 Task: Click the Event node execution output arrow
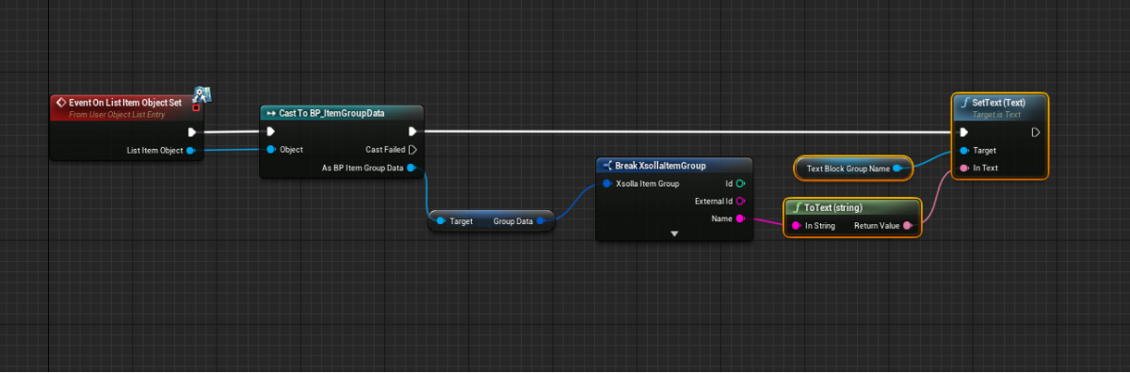[x=192, y=132]
